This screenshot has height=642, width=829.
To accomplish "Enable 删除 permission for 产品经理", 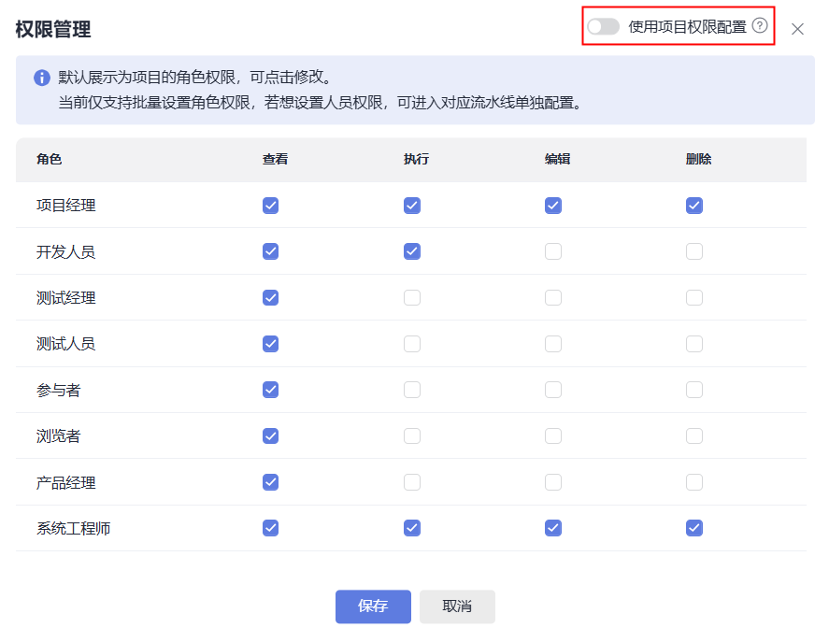I will [x=694, y=482].
